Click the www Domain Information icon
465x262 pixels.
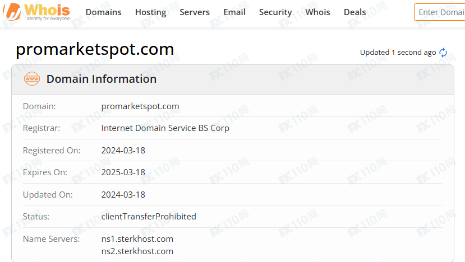(32, 79)
